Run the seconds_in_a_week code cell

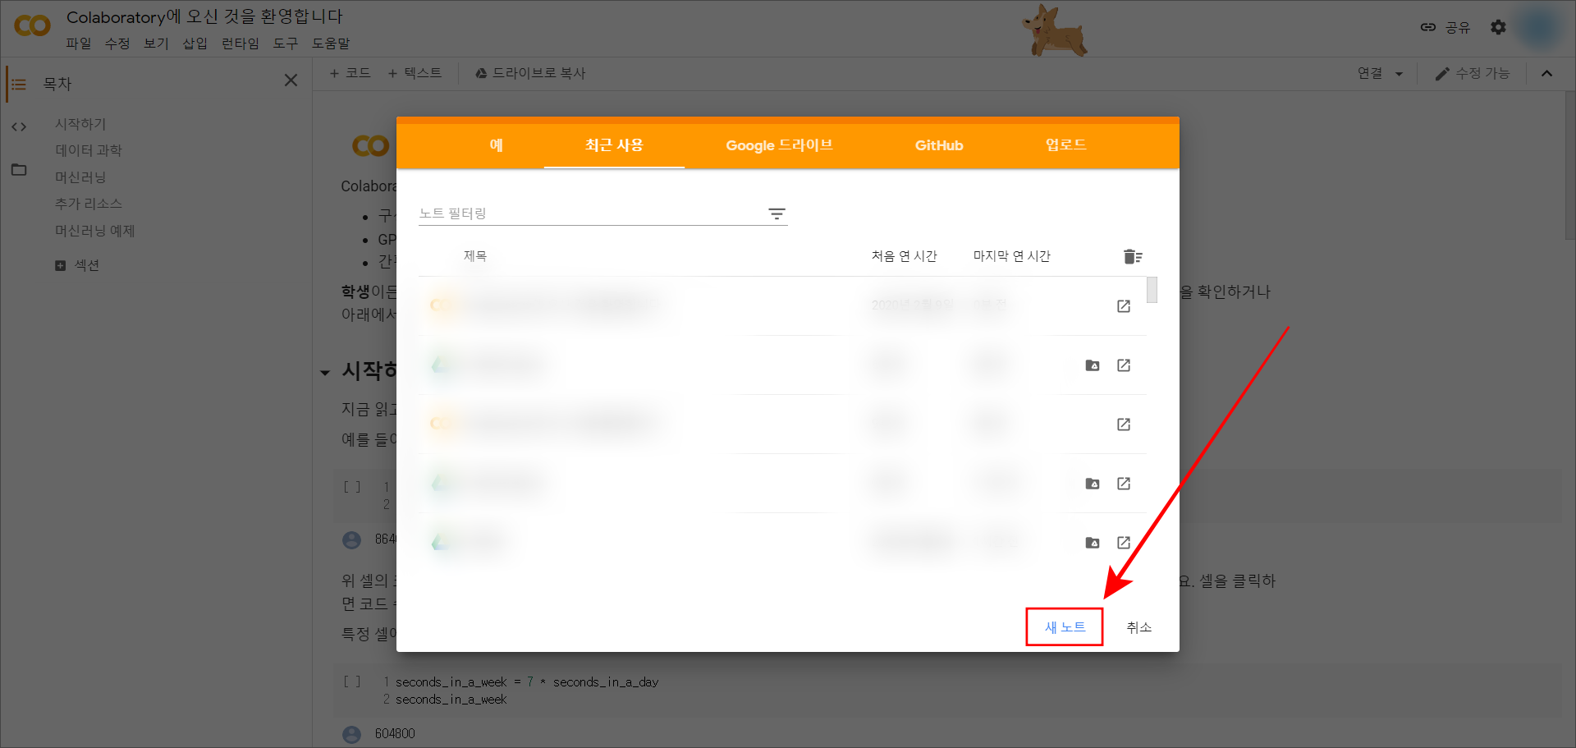tap(352, 681)
